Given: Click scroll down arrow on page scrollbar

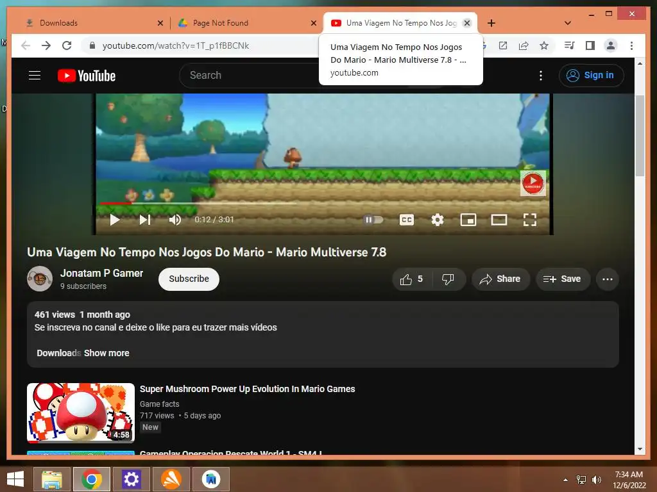Looking at the screenshot, I should point(640,449).
